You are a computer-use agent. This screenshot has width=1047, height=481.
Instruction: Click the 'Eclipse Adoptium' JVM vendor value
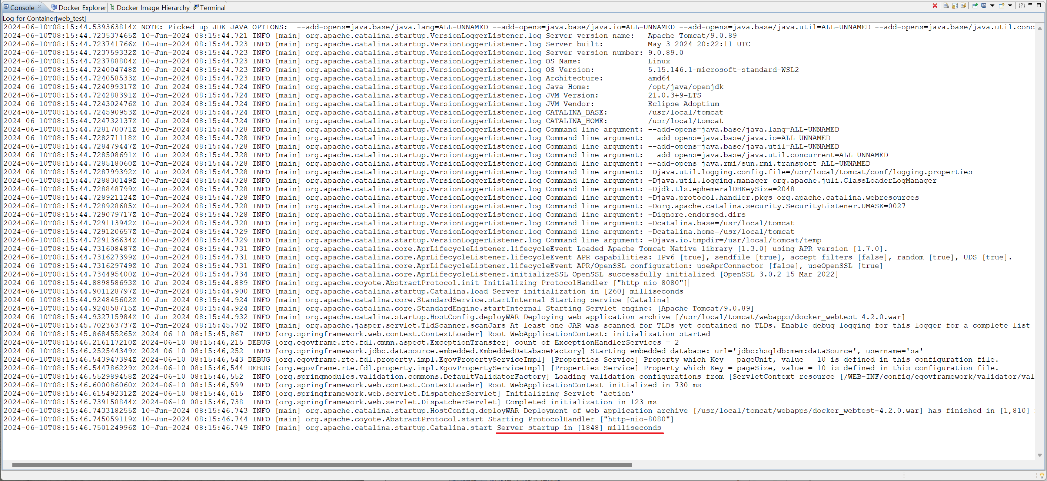[x=683, y=104]
